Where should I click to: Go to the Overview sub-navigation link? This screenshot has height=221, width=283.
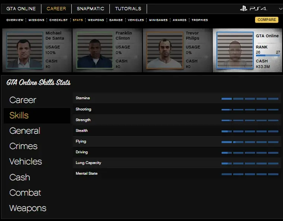click(x=15, y=20)
